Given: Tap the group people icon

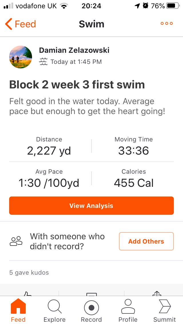Looking at the screenshot, I should coord(16,241).
